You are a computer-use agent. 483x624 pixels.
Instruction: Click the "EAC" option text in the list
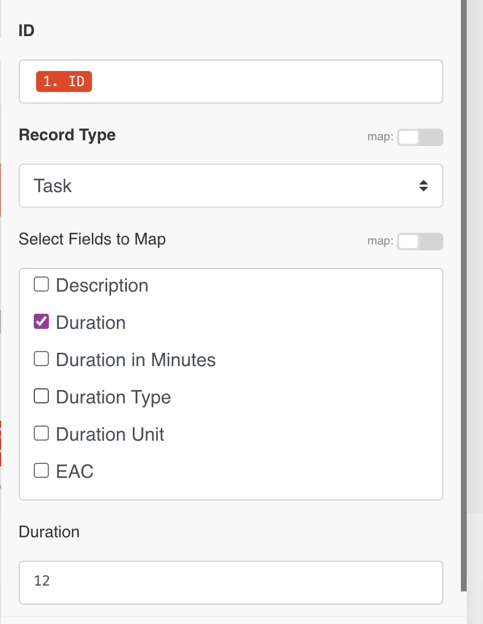click(x=74, y=471)
